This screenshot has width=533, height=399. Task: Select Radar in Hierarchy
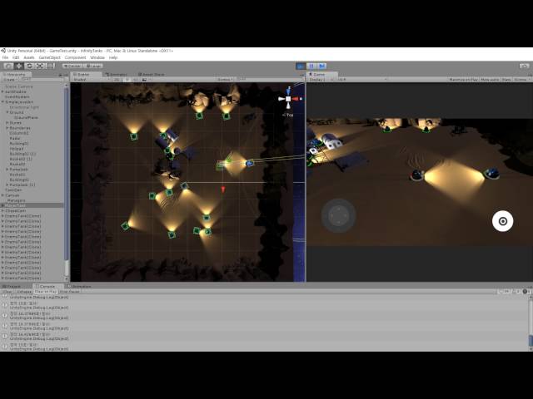point(15,139)
